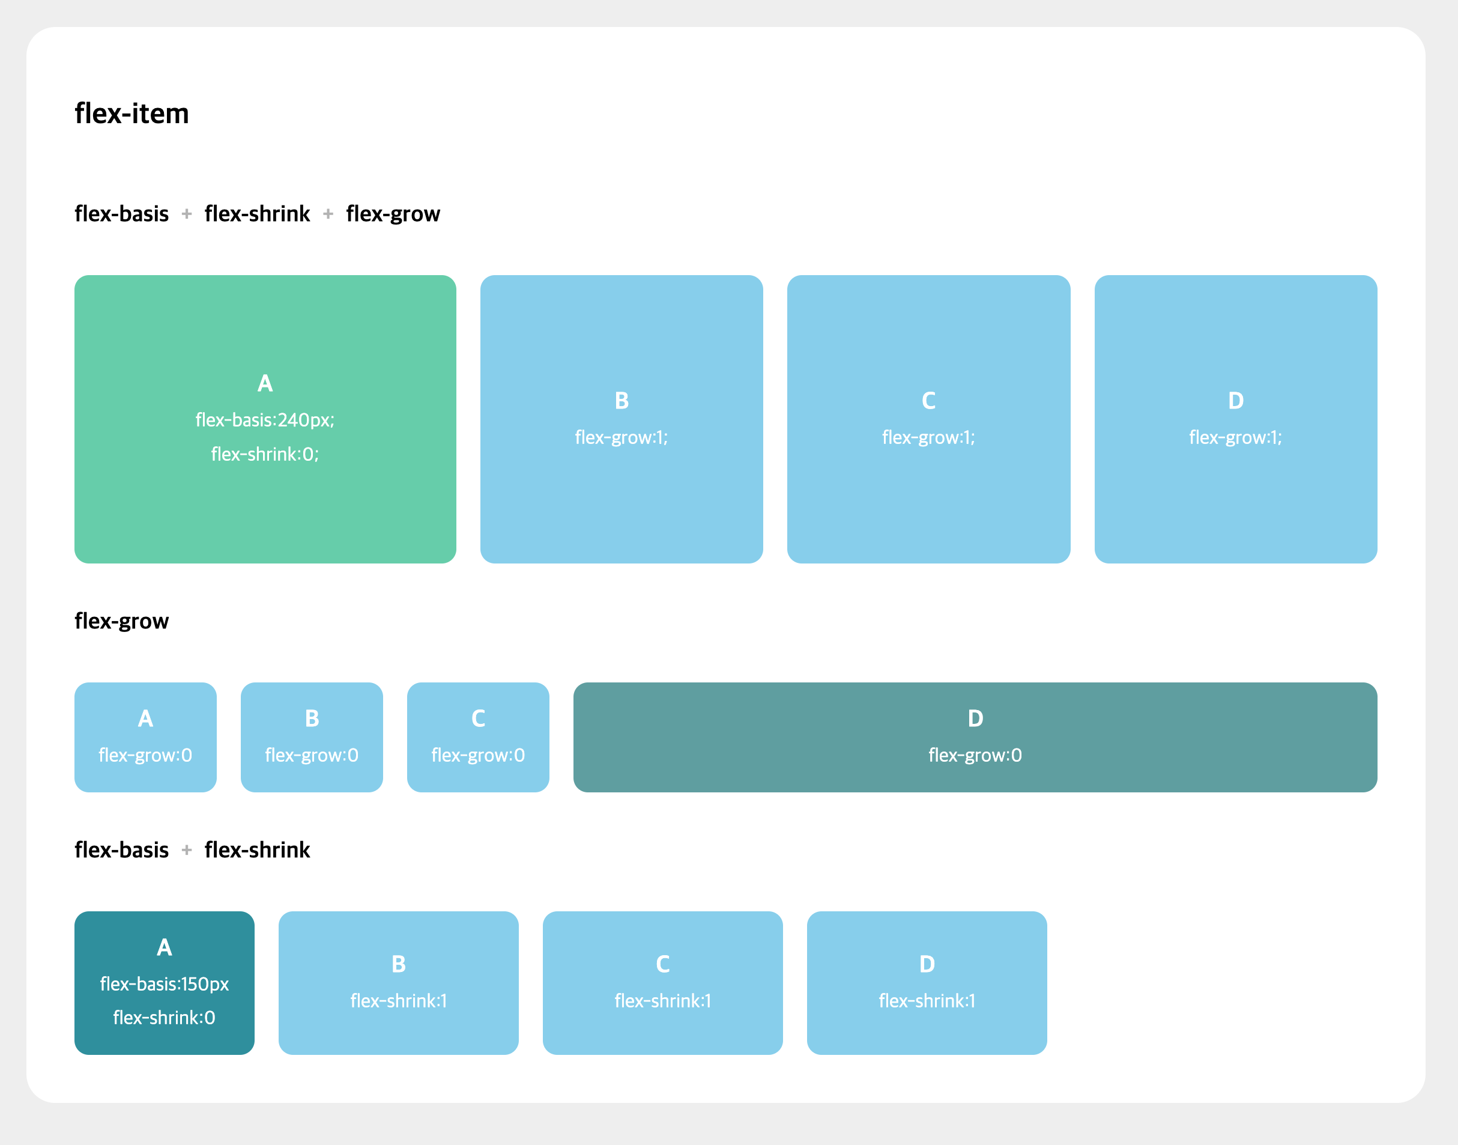Select box D labeled flex-grow:1;
This screenshot has height=1145, width=1458.
tap(1235, 419)
